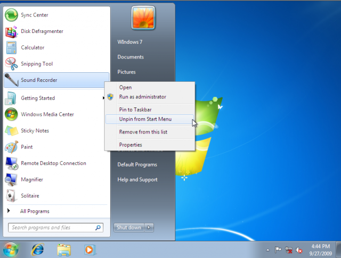Open the Windows 7 user folder link
The width and height of the screenshot is (341, 258).
pos(130,42)
